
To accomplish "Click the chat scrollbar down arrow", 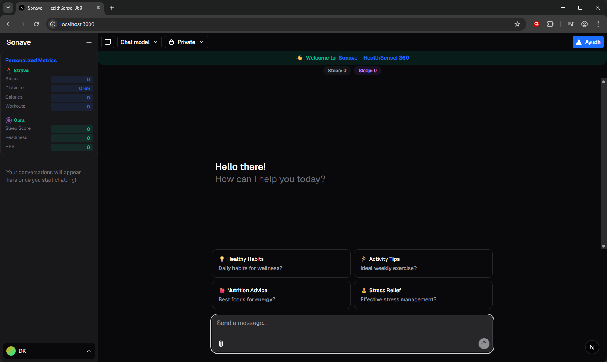I will click(604, 247).
